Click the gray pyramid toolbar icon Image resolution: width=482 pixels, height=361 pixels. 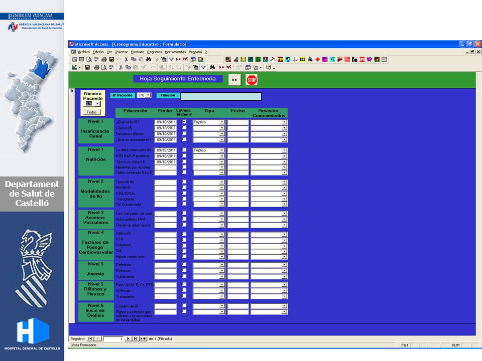coord(310,59)
